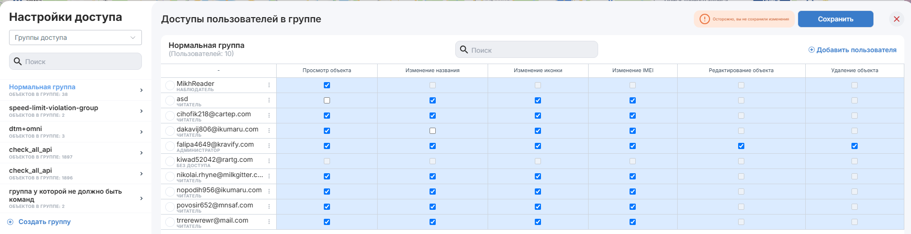
Task: Click the avatar circle of MikhReader
Action: tap(170, 85)
